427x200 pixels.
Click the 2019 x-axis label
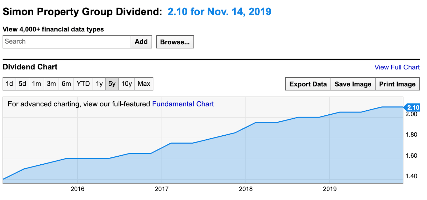(x=330, y=189)
